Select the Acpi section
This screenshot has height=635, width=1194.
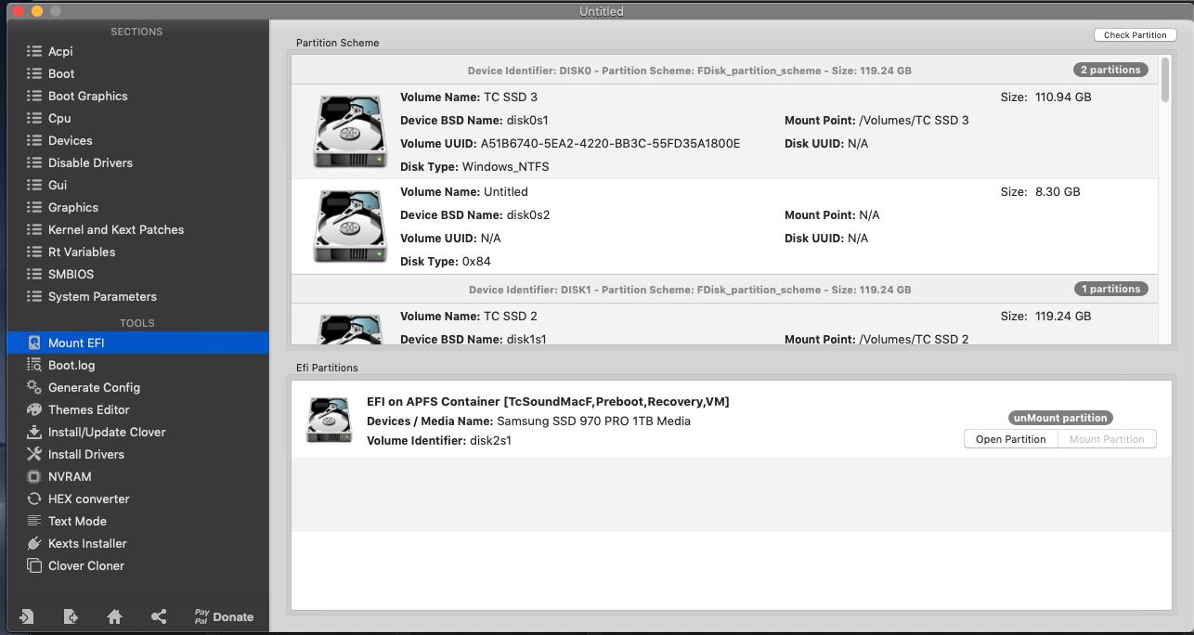tap(60, 51)
